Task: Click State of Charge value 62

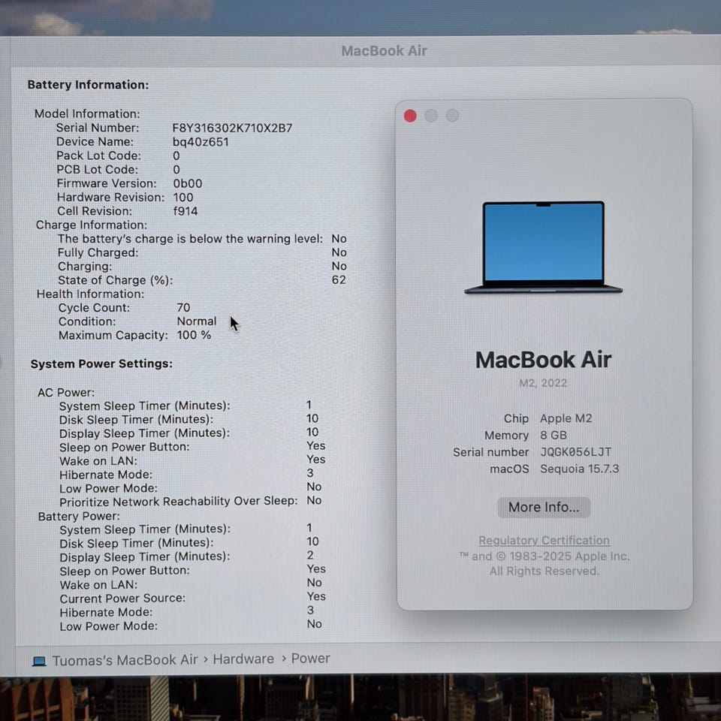Action: point(339,279)
